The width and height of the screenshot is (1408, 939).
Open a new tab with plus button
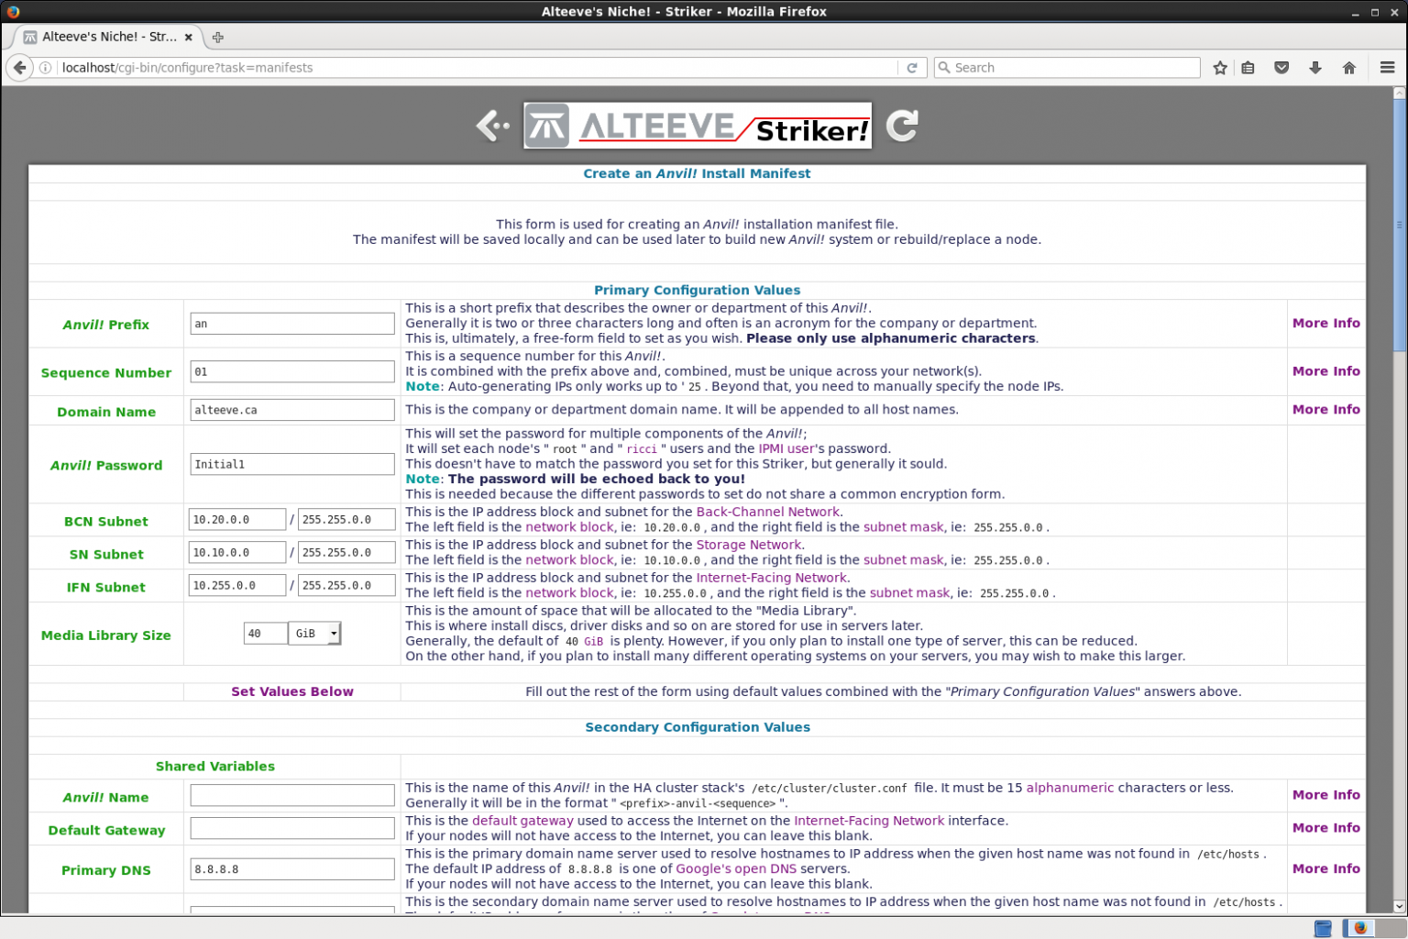point(217,38)
